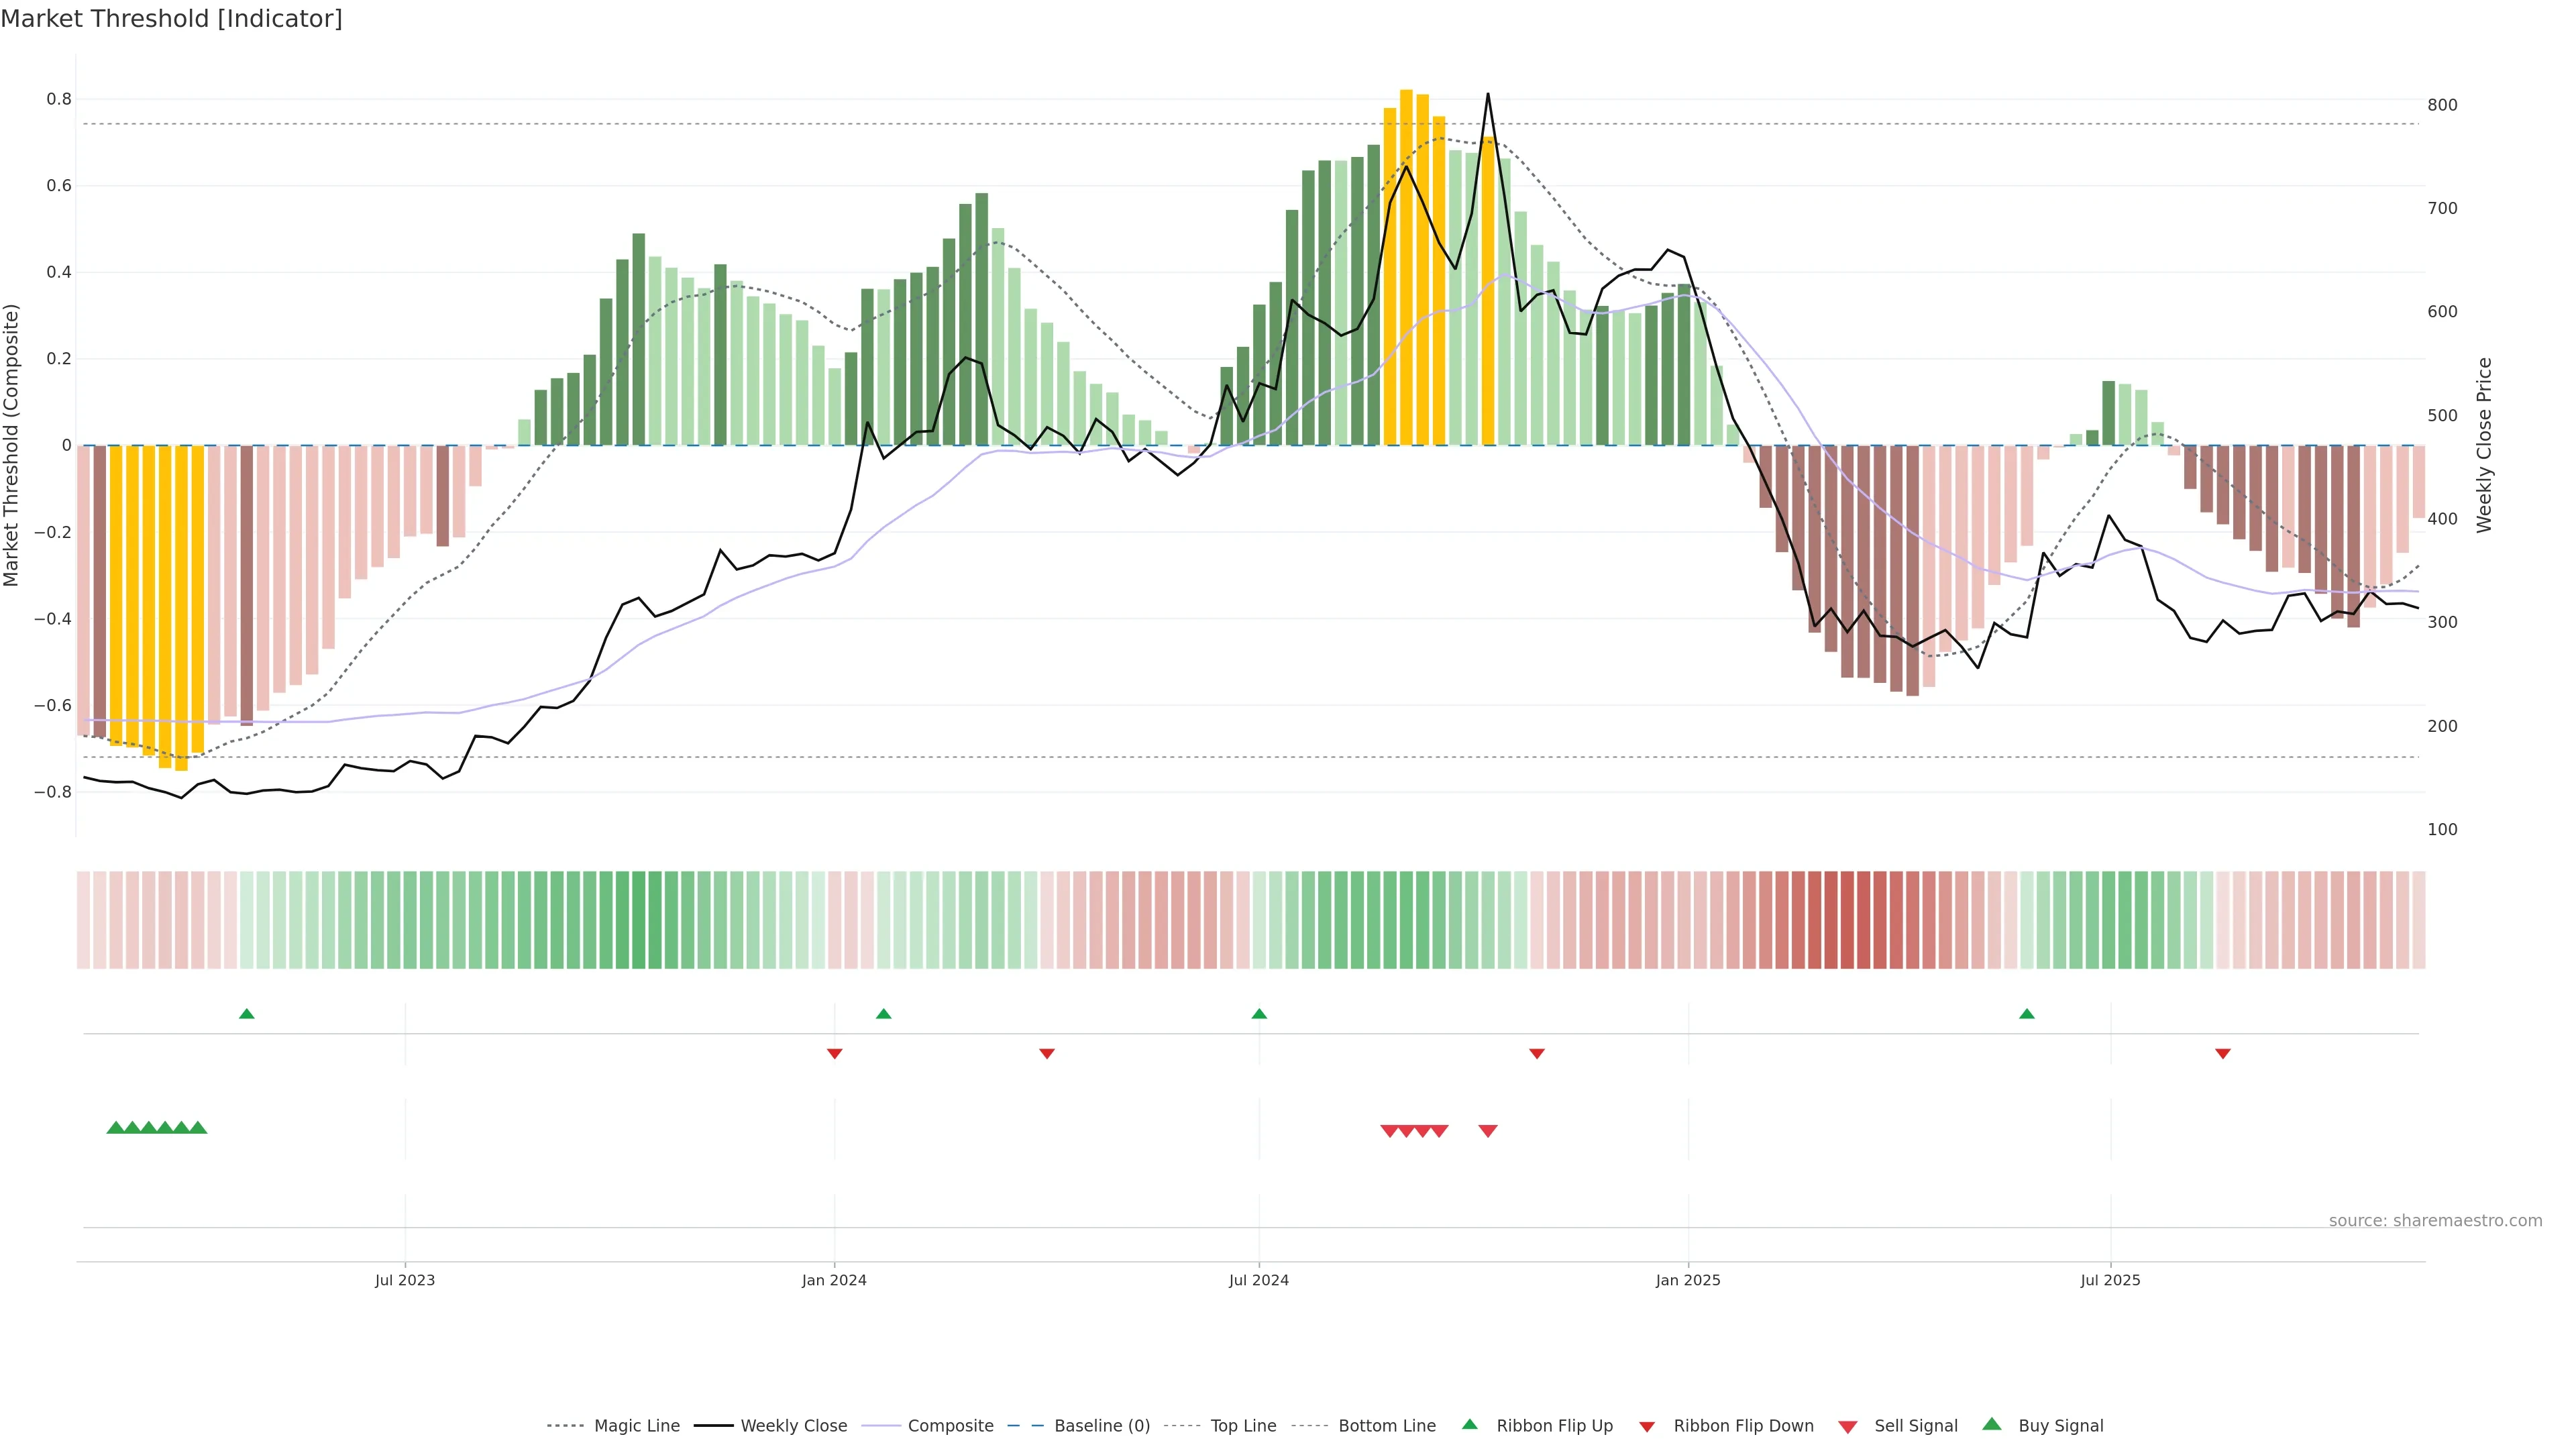Viewport: 2576px width, 1449px height.
Task: Click last red sell signal triangle
Action: pyautogui.click(x=1488, y=1131)
